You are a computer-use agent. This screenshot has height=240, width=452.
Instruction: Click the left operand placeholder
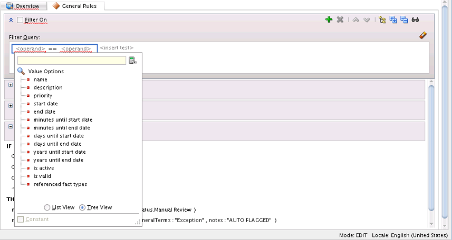point(30,48)
